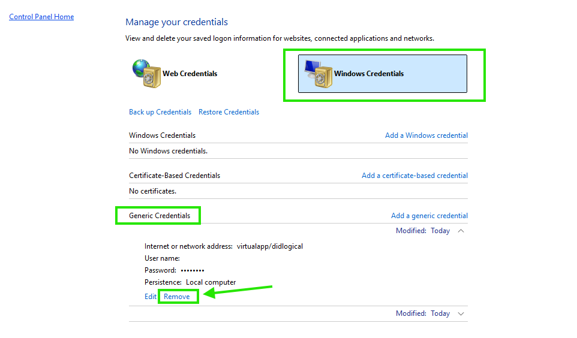Image resolution: width=577 pixels, height=338 pixels.
Task: Click the Internet or network address label
Action: click(188, 246)
